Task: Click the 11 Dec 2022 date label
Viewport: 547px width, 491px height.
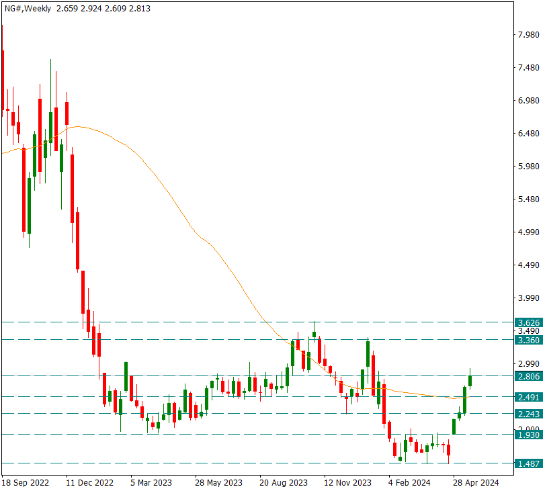Action: click(89, 483)
